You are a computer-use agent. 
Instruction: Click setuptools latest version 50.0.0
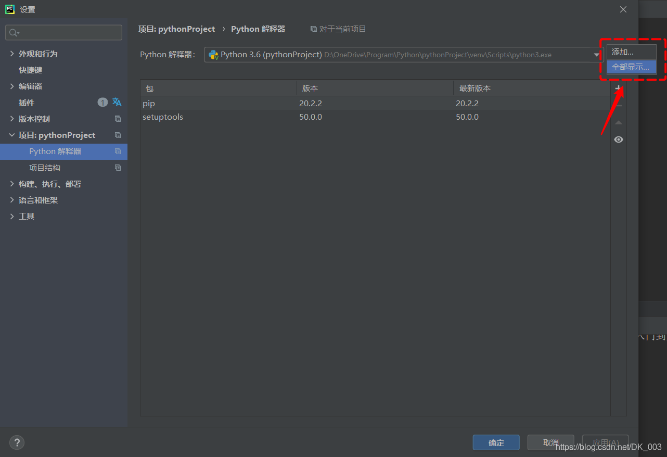tap(467, 117)
